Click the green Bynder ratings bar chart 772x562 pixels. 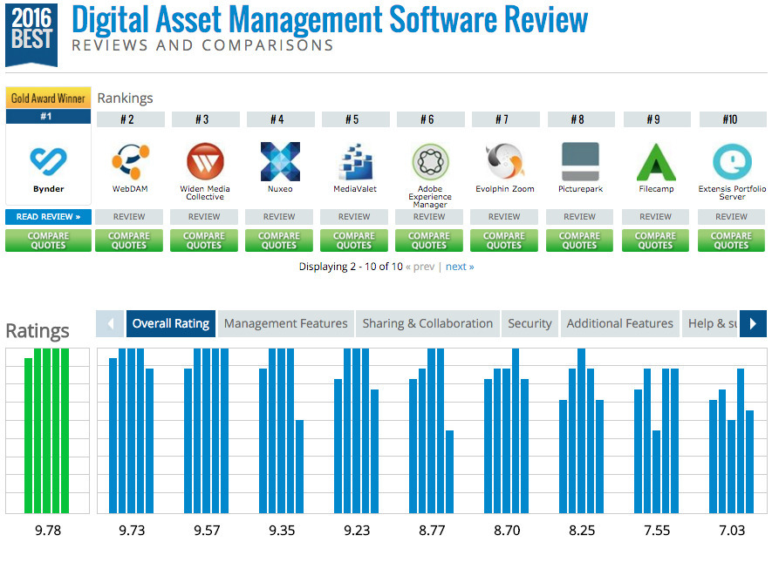pos(47,430)
